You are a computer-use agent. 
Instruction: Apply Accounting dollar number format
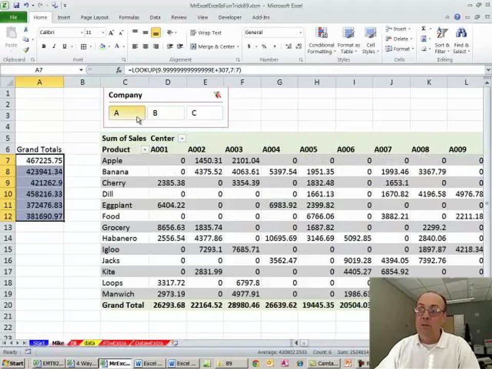(x=249, y=47)
